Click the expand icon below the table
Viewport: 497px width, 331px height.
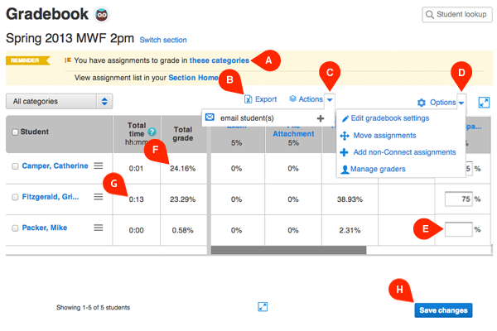[x=262, y=307]
